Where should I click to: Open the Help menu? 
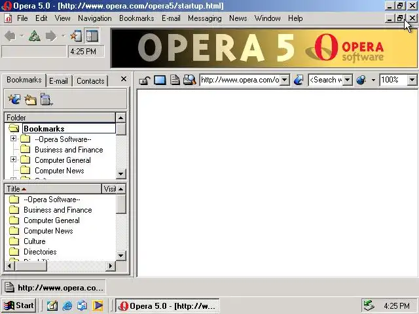point(295,18)
